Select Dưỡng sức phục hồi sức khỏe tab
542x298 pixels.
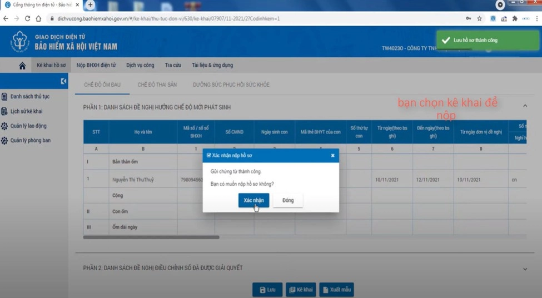[x=231, y=85]
